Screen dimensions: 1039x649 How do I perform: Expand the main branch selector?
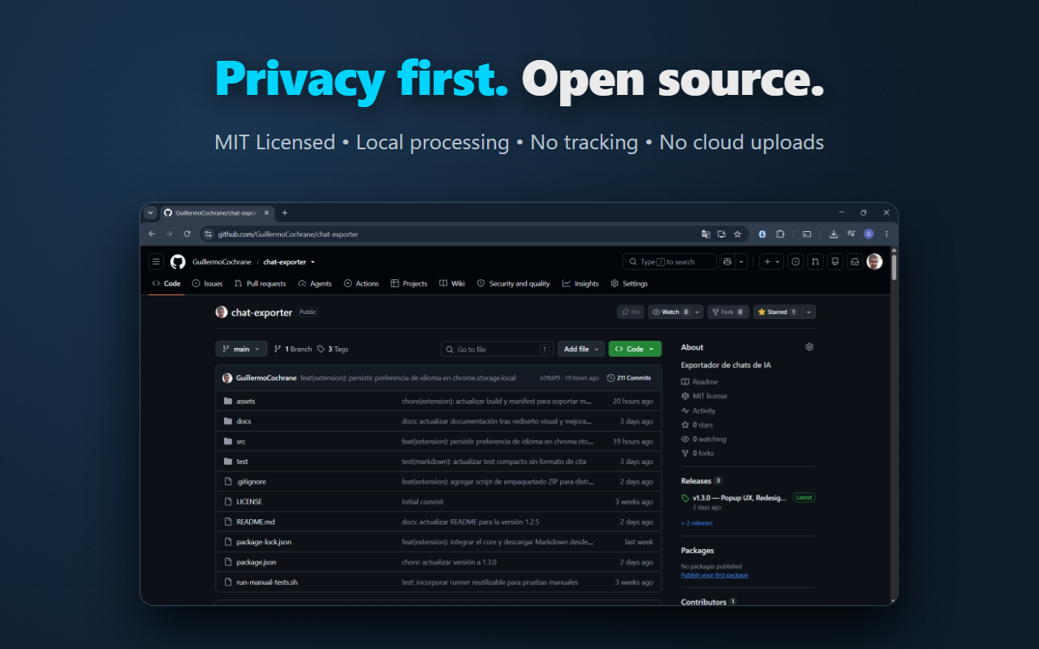[x=241, y=349]
